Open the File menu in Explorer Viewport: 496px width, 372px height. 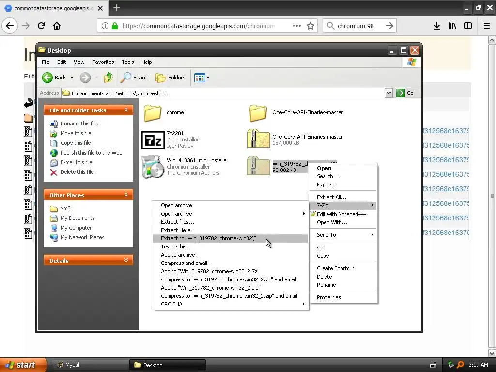46,62
